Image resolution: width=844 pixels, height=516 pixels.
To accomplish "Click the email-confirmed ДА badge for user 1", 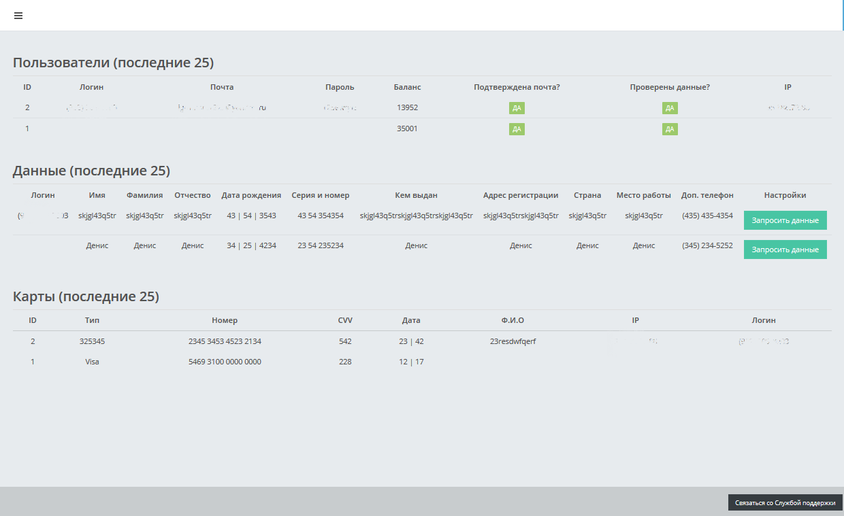I will (517, 129).
